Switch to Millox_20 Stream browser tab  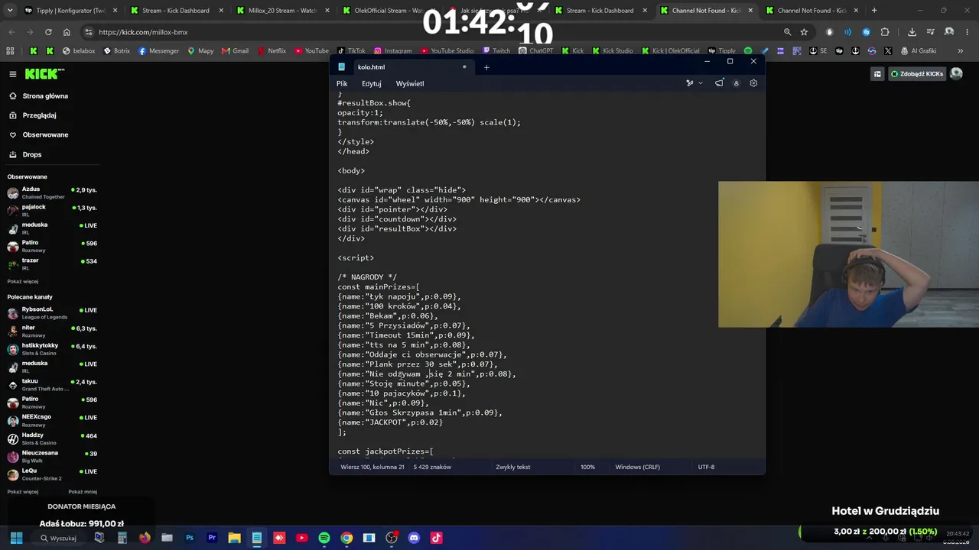(281, 11)
